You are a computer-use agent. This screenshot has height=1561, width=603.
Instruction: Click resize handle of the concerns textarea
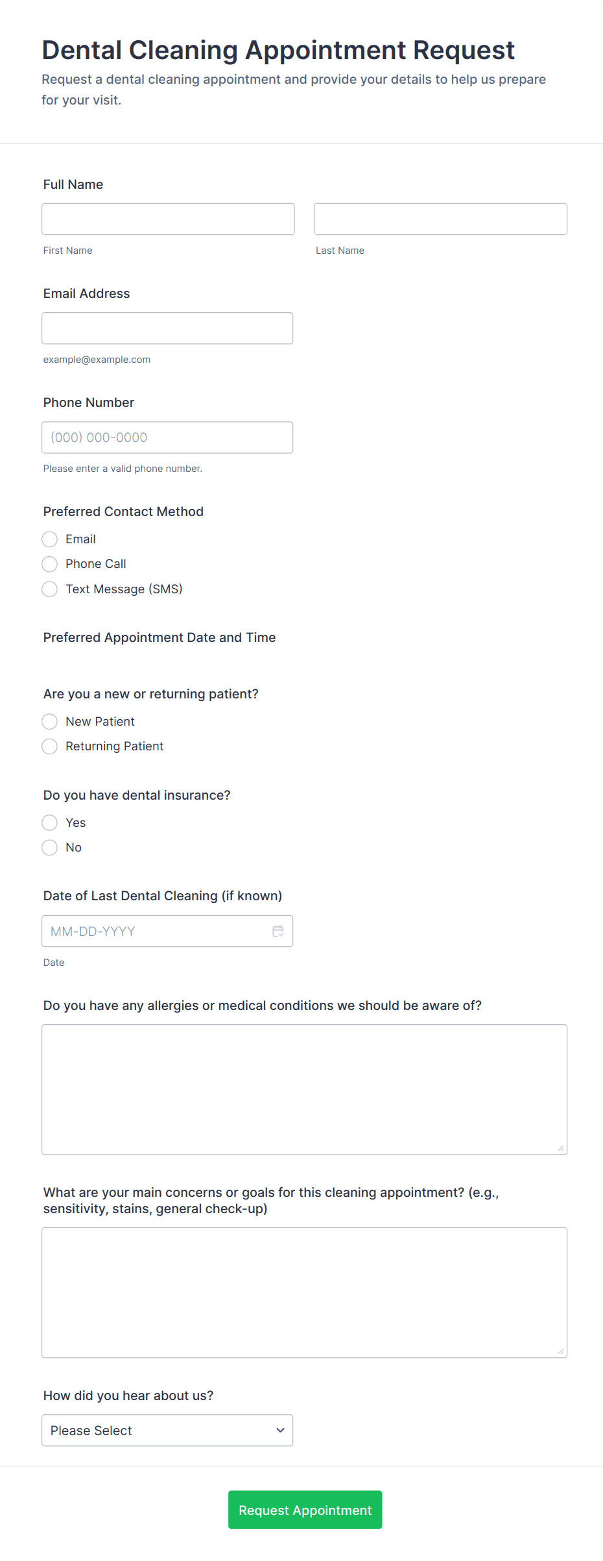click(x=561, y=1351)
